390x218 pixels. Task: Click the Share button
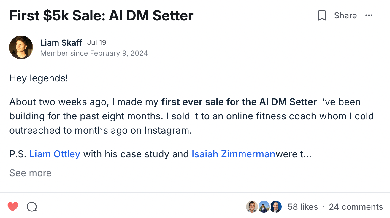345,15
